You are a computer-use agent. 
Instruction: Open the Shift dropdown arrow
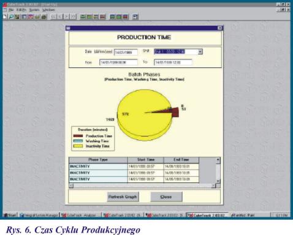(200, 51)
